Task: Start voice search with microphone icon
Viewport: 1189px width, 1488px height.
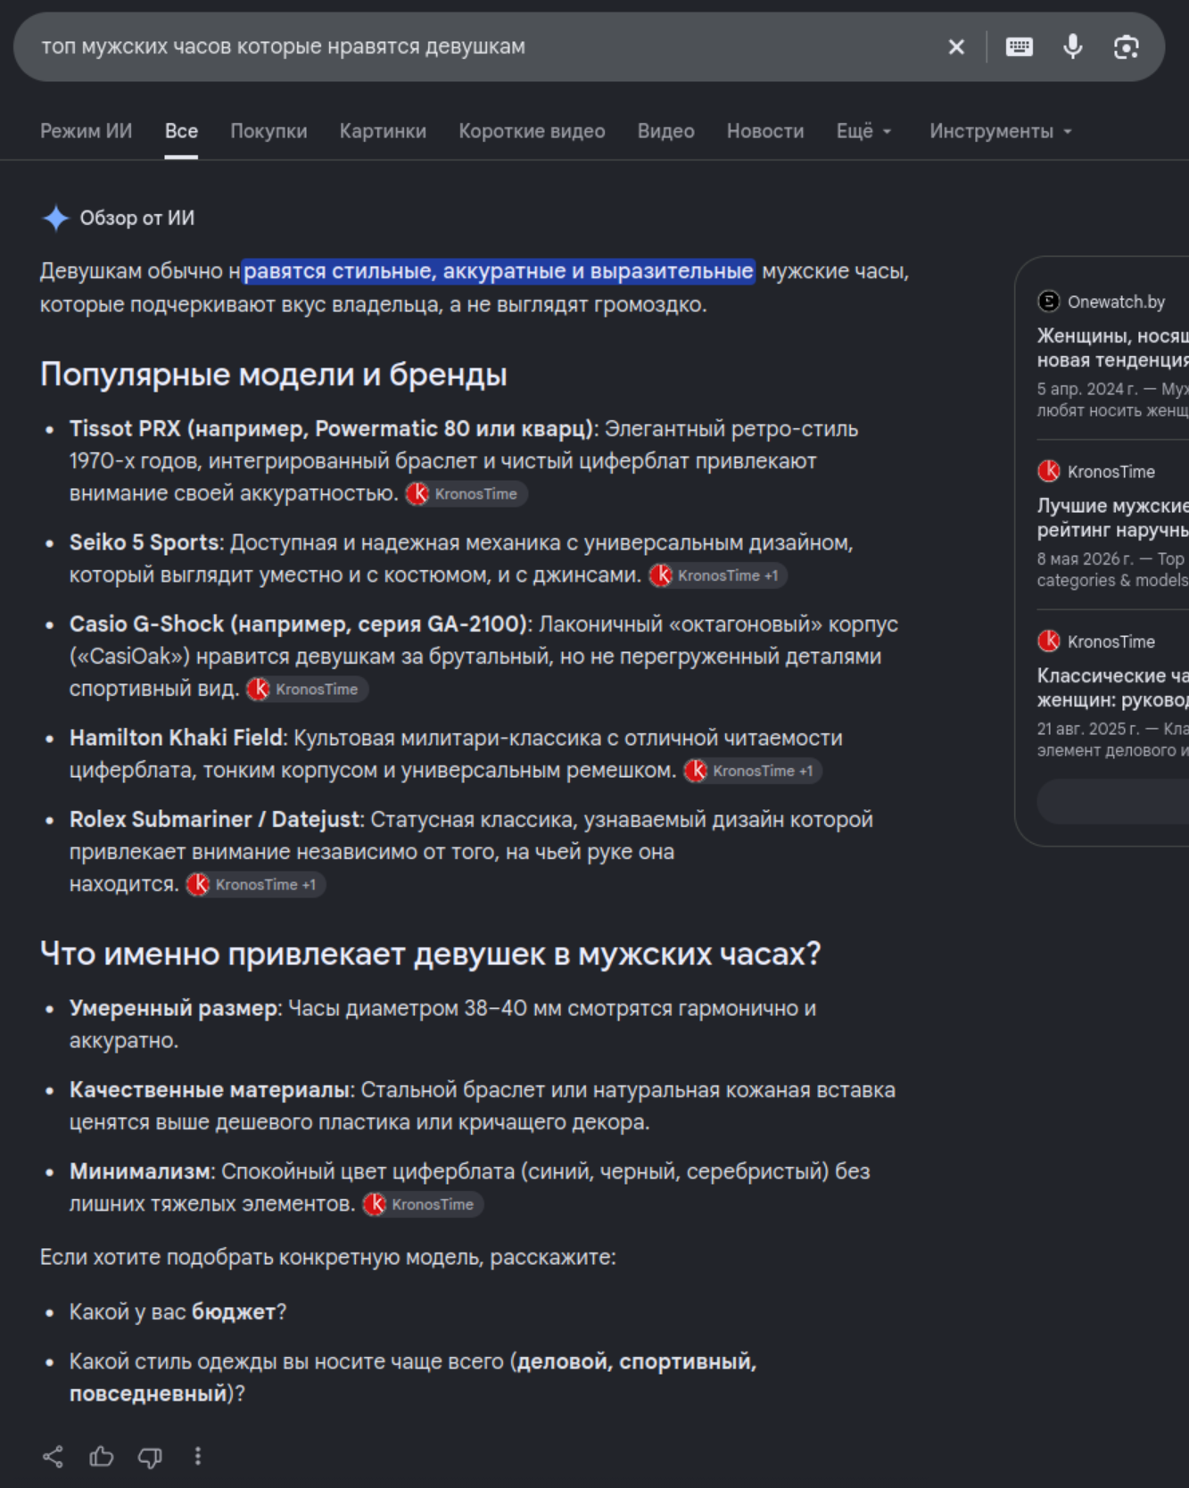Action: click(x=1073, y=46)
